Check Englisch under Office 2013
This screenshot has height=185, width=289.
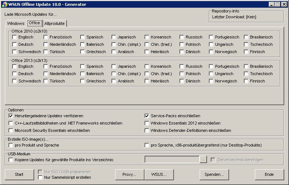[14, 66]
